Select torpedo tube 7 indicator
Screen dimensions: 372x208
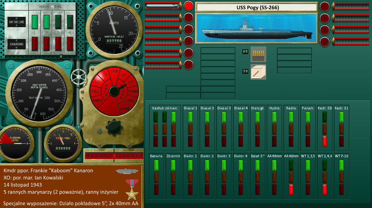click(x=324, y=6)
